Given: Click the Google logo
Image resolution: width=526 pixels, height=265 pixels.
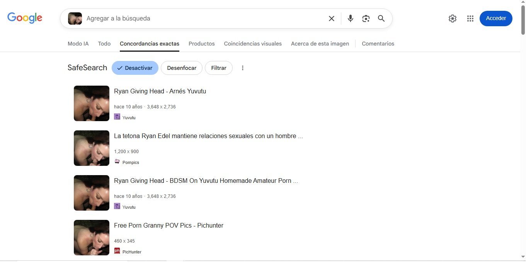Looking at the screenshot, I should pos(25,18).
